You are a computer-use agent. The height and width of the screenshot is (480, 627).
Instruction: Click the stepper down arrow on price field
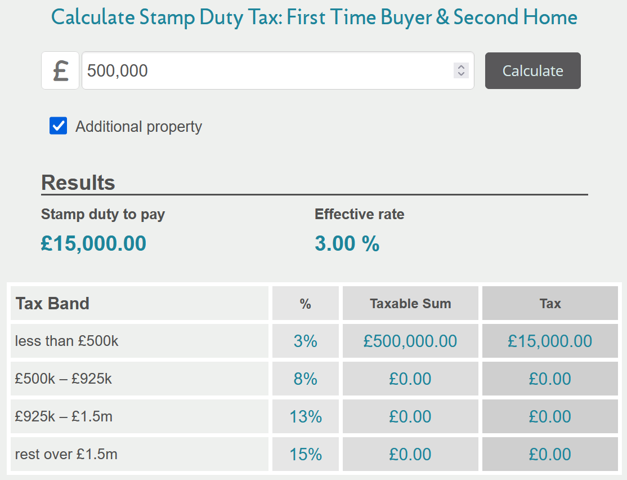point(461,74)
